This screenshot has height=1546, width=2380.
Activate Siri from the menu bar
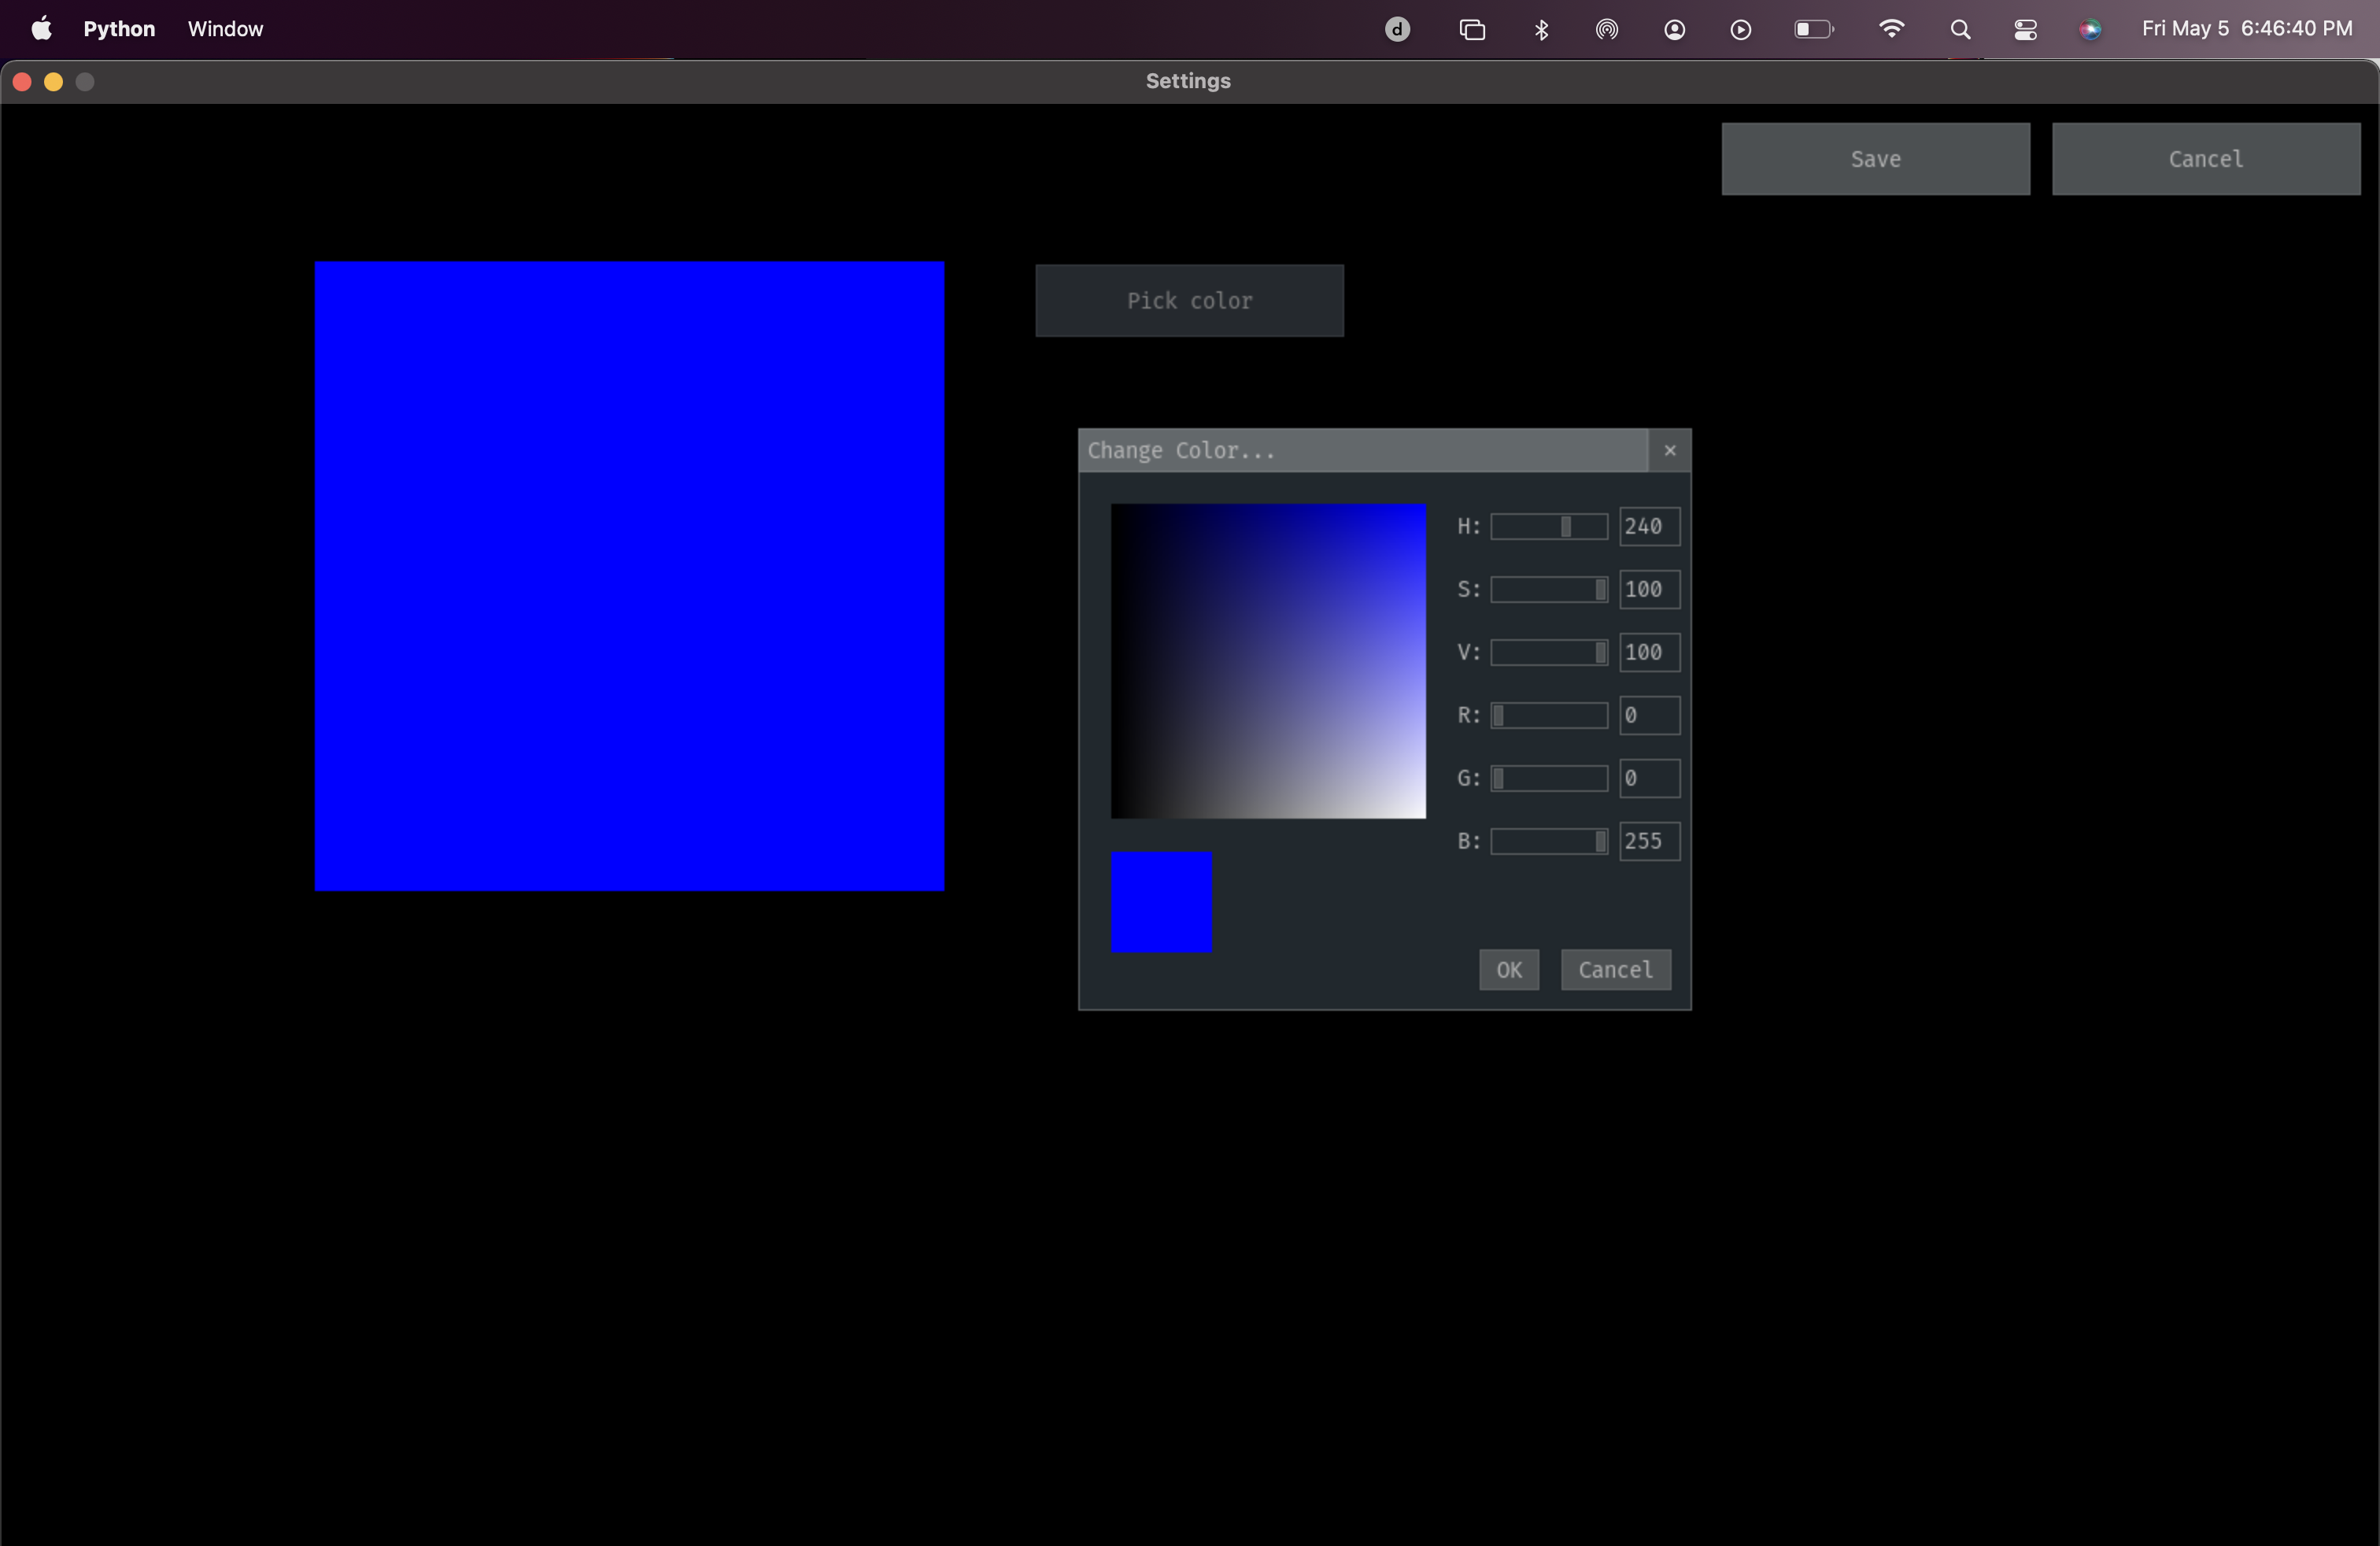2090,28
